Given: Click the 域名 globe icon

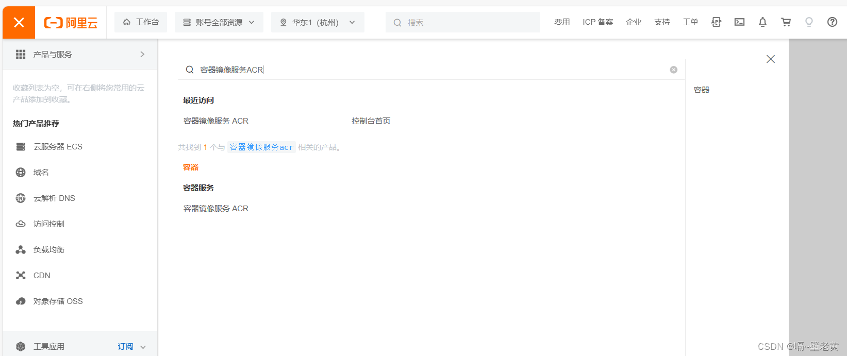Looking at the screenshot, I should 21,173.
